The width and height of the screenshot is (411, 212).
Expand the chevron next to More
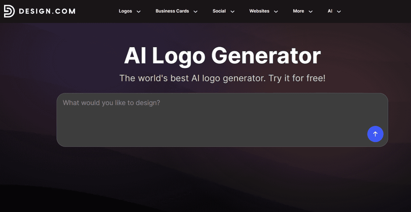coord(310,12)
